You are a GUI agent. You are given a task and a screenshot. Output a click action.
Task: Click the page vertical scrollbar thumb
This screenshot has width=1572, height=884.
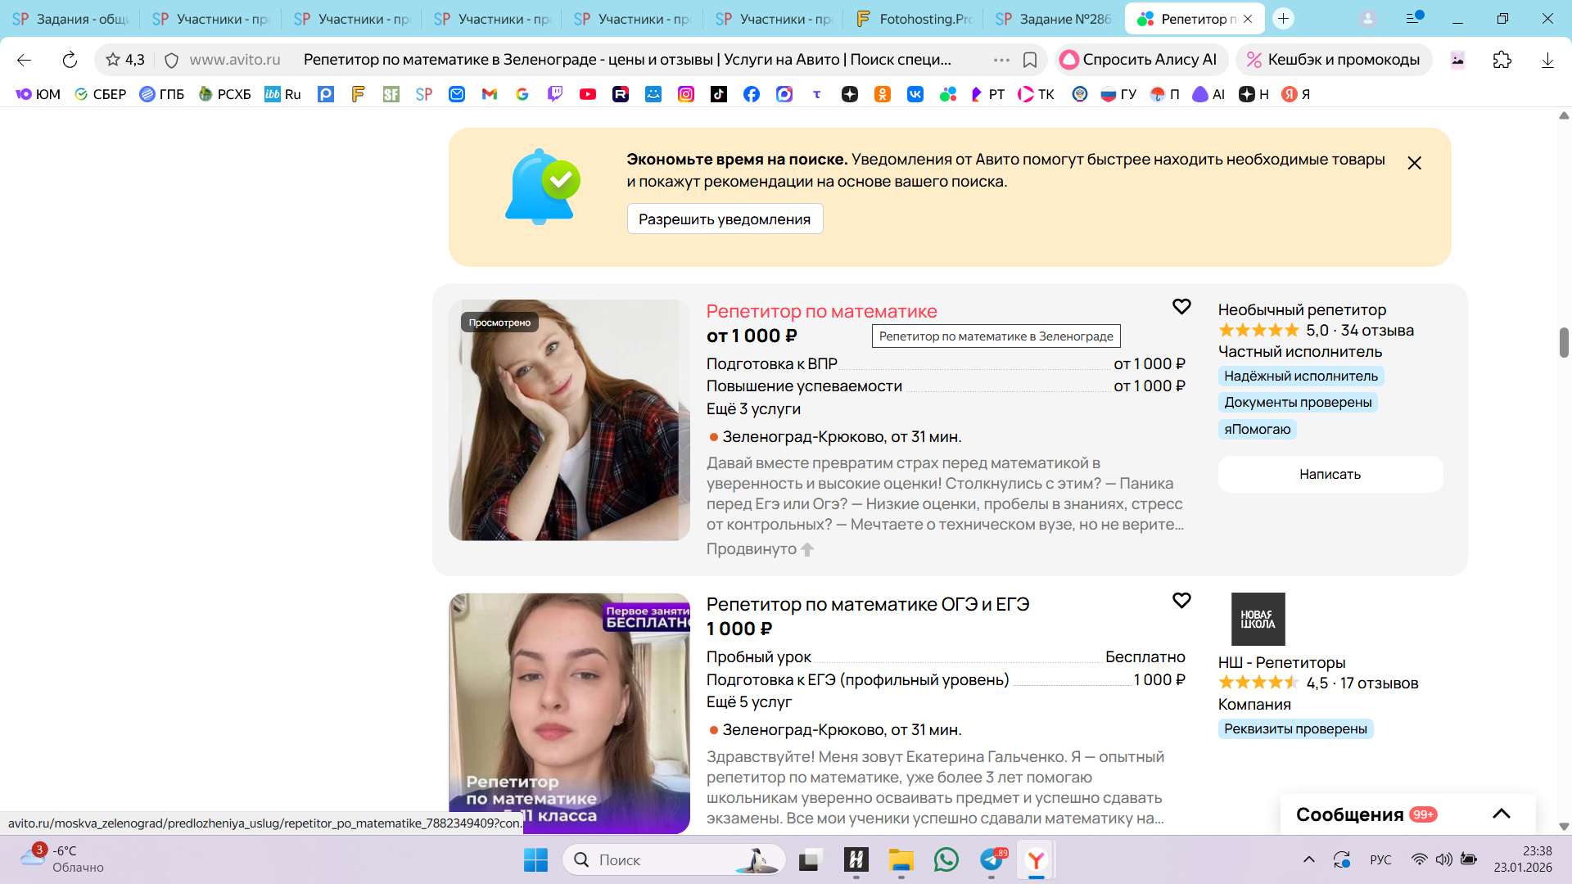[x=1563, y=342]
